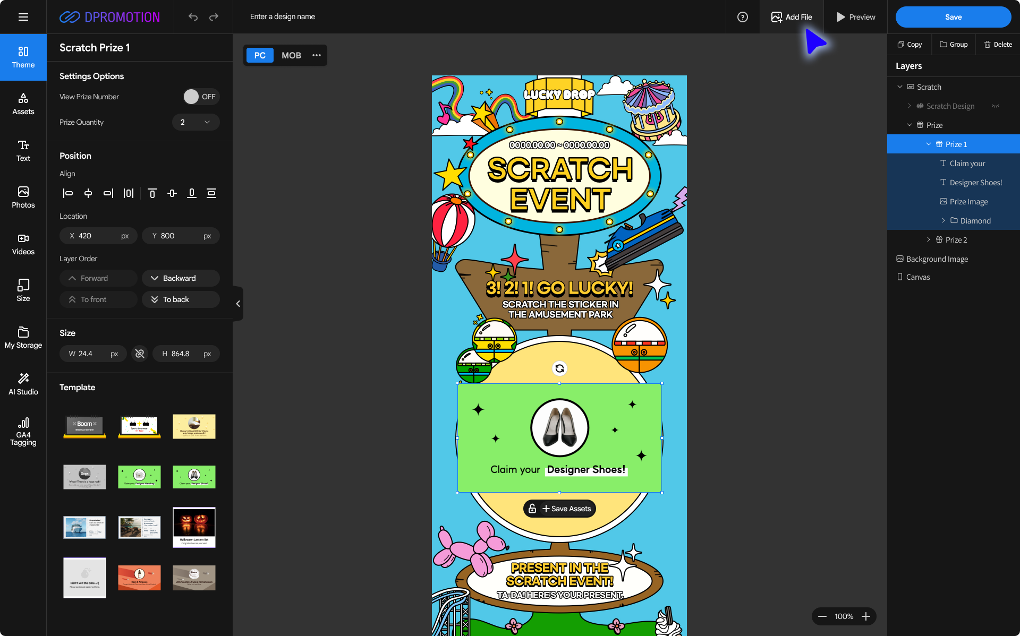Open the Assets sidebar tab
The image size is (1020, 636).
pyautogui.click(x=23, y=104)
